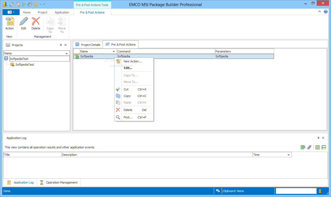Click the Copy To ribbon icon
Image resolution: width=331 pixels, height=197 pixels.
pyautogui.click(x=50, y=21)
